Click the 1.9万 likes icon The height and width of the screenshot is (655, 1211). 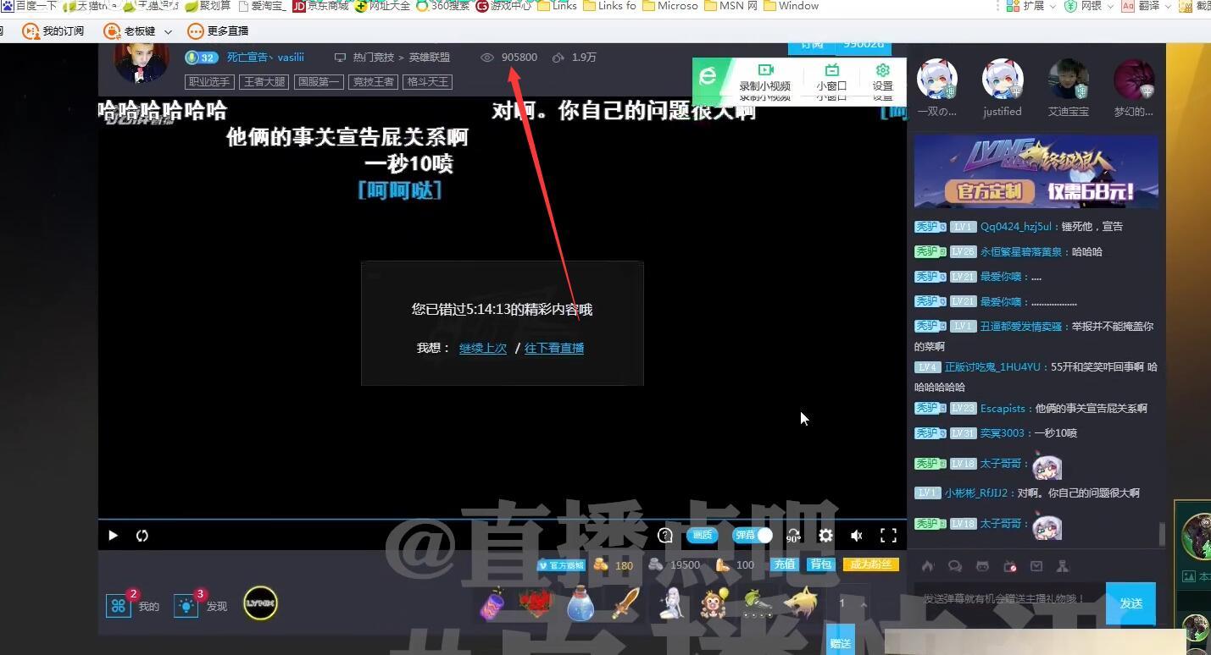(558, 58)
